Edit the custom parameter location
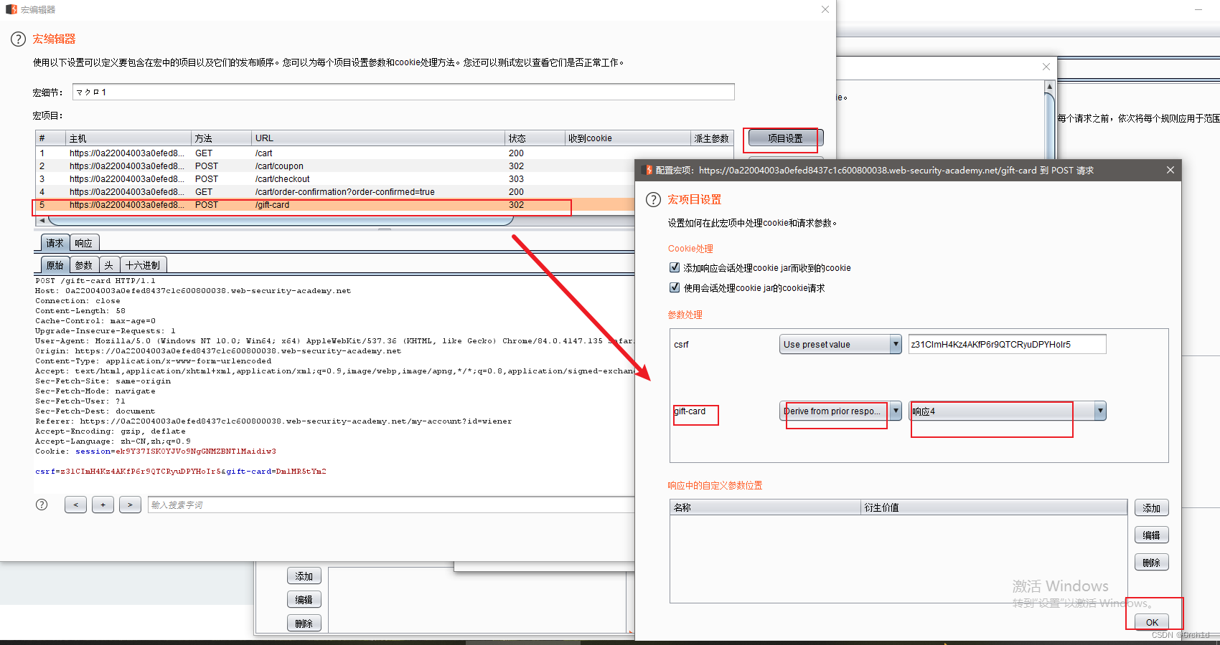Screen dimensions: 1220x645 [1152, 535]
